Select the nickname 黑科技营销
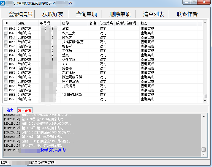The height and width of the screenshot is (167, 212). tap(70, 81)
